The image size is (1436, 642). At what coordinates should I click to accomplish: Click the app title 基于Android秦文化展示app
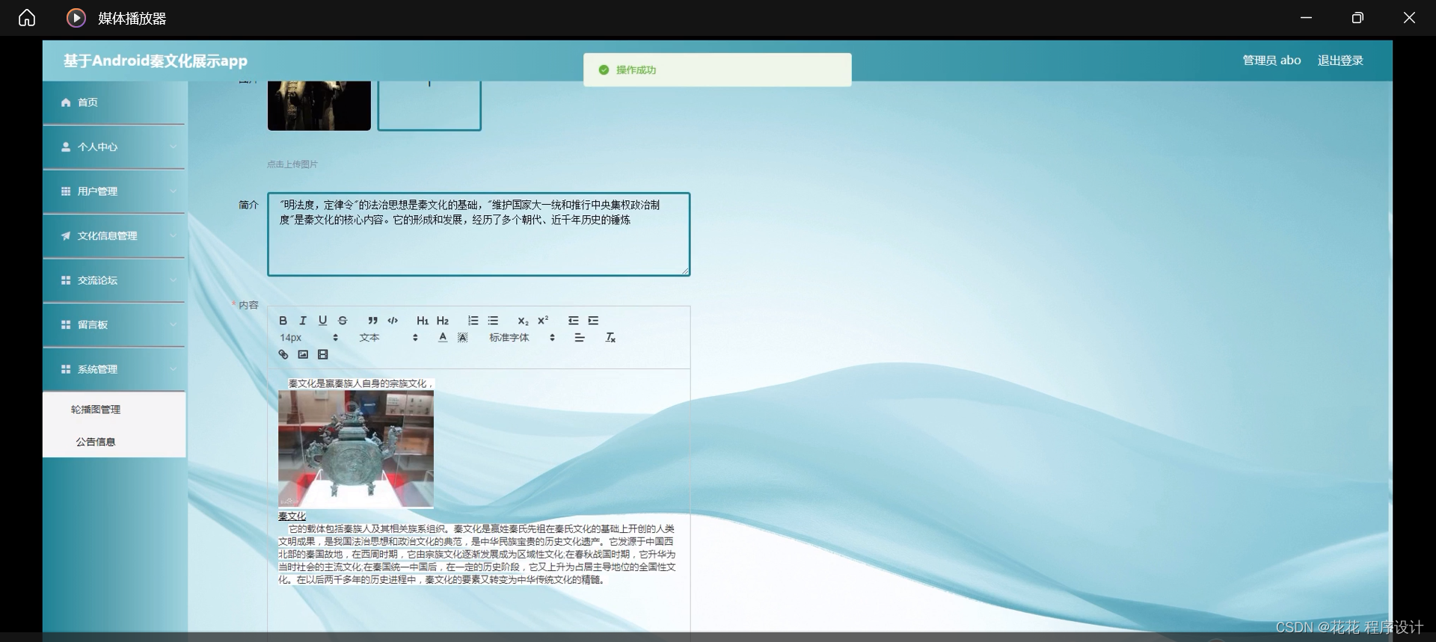click(156, 61)
